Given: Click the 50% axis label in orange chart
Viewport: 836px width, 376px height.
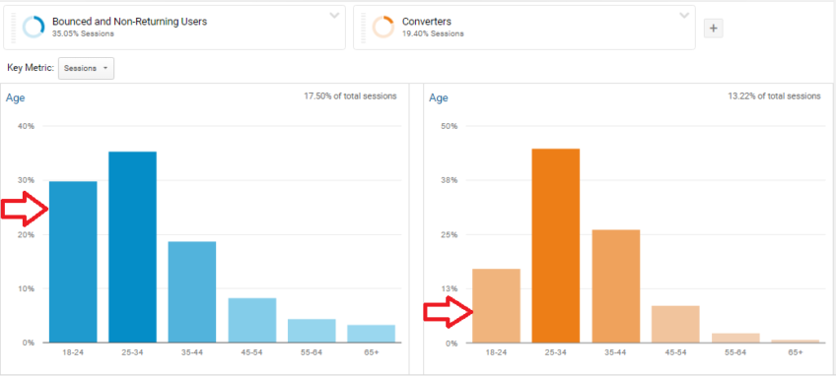Looking at the screenshot, I should click(x=451, y=126).
